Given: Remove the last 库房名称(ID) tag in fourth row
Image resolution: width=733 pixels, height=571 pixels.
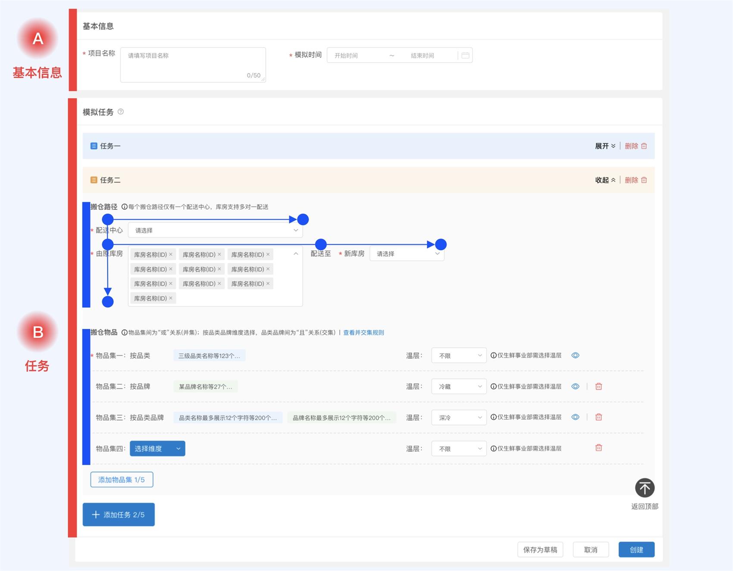Looking at the screenshot, I should [171, 298].
